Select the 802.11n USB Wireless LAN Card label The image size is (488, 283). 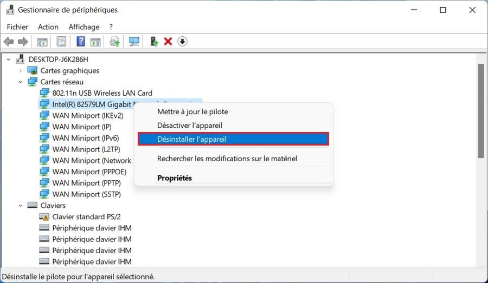(102, 93)
